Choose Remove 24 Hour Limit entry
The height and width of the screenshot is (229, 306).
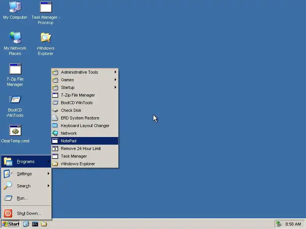click(85, 148)
